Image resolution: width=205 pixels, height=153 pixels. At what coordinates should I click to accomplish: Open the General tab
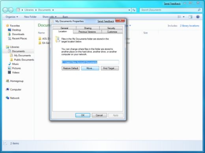tap(64, 28)
